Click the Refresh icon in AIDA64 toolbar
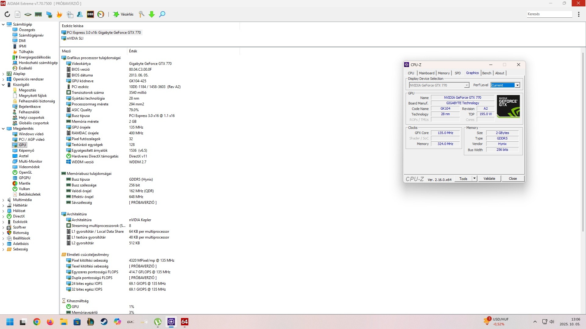The image size is (586, 329). (x=7, y=14)
